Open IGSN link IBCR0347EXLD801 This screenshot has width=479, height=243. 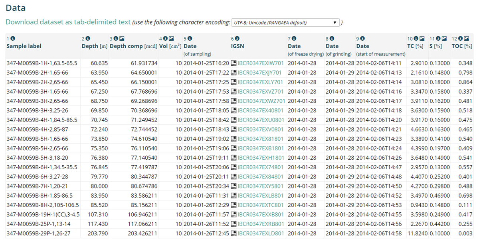click(x=261, y=233)
